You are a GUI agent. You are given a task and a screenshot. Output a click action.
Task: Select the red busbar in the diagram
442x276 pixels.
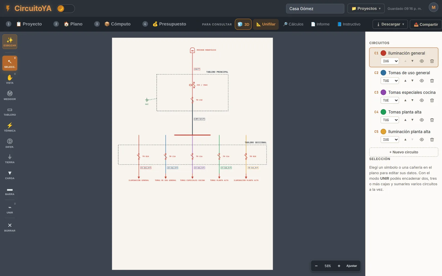pyautogui.click(x=192, y=135)
